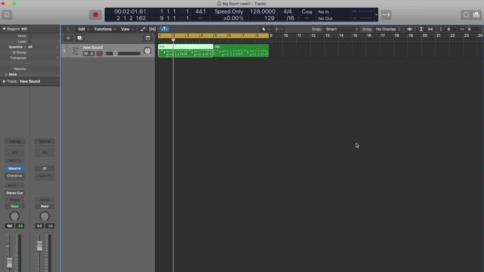This screenshot has width=484, height=272.
Task: Open the Drag mode No Overlap dropdown
Action: pos(388,29)
